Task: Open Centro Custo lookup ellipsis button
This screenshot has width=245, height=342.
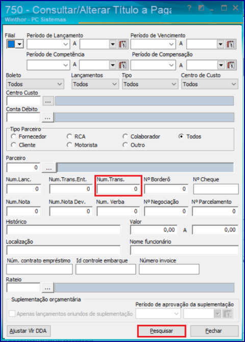Action: [48, 101]
